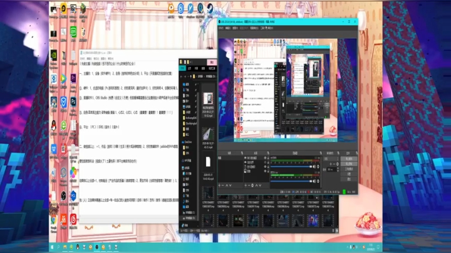Click the transition duration input field in OBS
This screenshot has width=451, height=253.
pos(331,169)
